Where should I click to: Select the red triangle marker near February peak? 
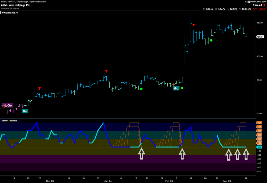tap(193, 25)
